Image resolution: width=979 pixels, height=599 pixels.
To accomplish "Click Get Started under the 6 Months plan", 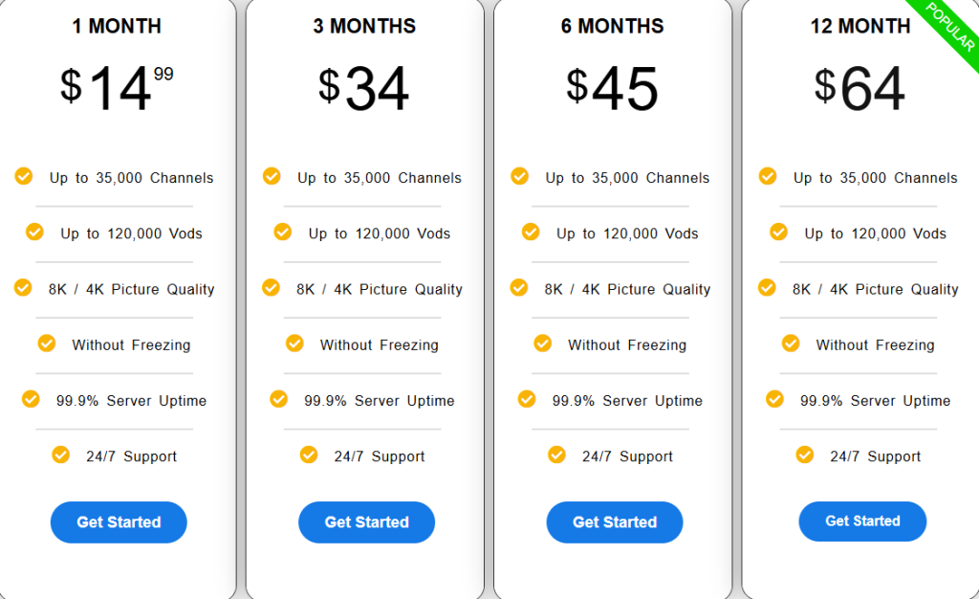I will (614, 522).
